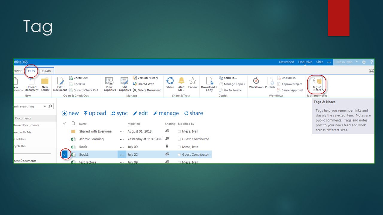Image resolution: width=383 pixels, height=215 pixels.
Task: Click the search everything input box
Action: coord(28,106)
